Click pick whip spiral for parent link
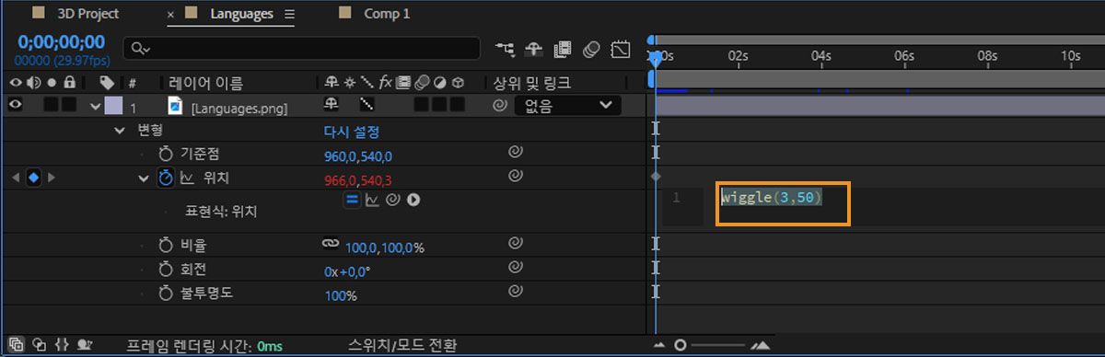Image resolution: width=1105 pixels, height=357 pixels. (500, 106)
